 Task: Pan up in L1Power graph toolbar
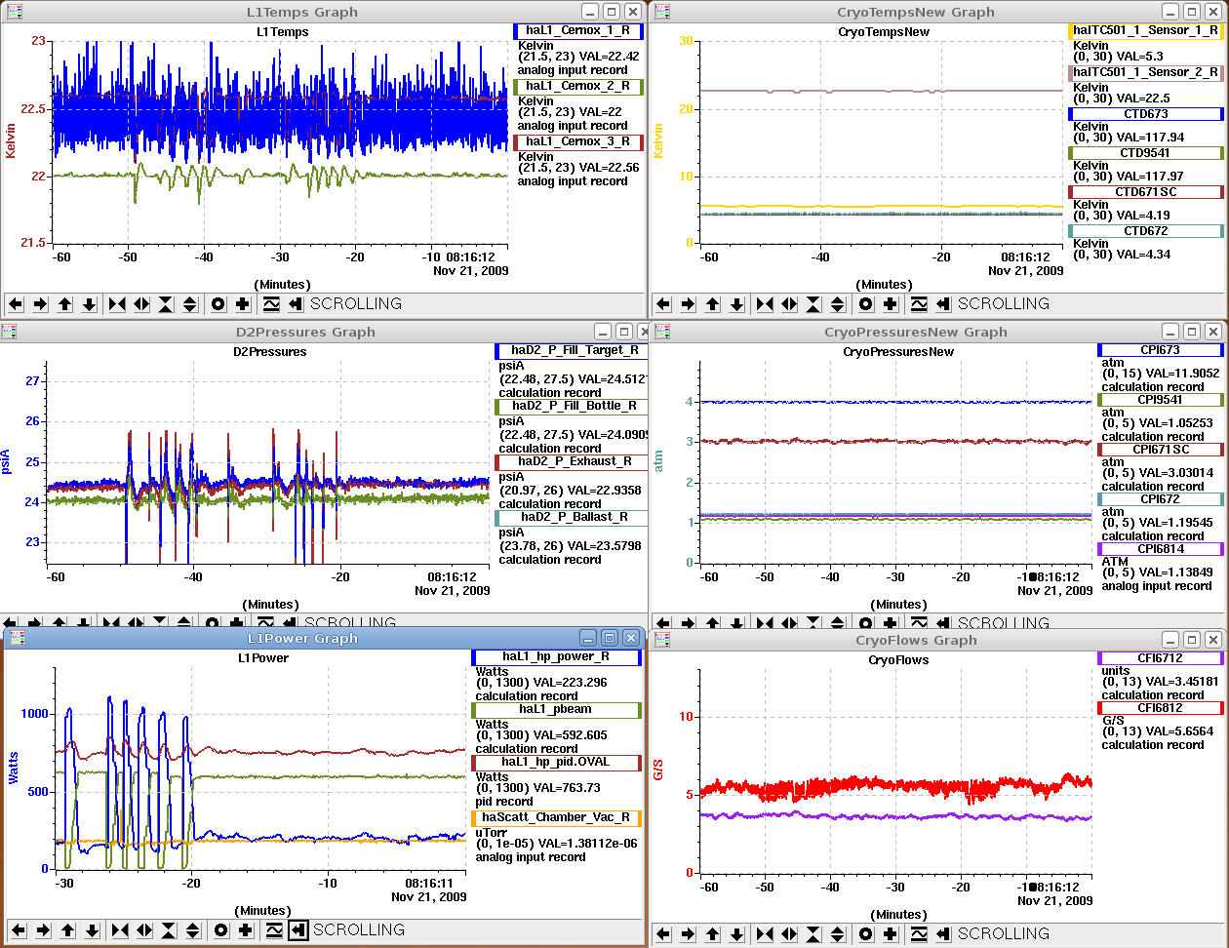(x=67, y=930)
